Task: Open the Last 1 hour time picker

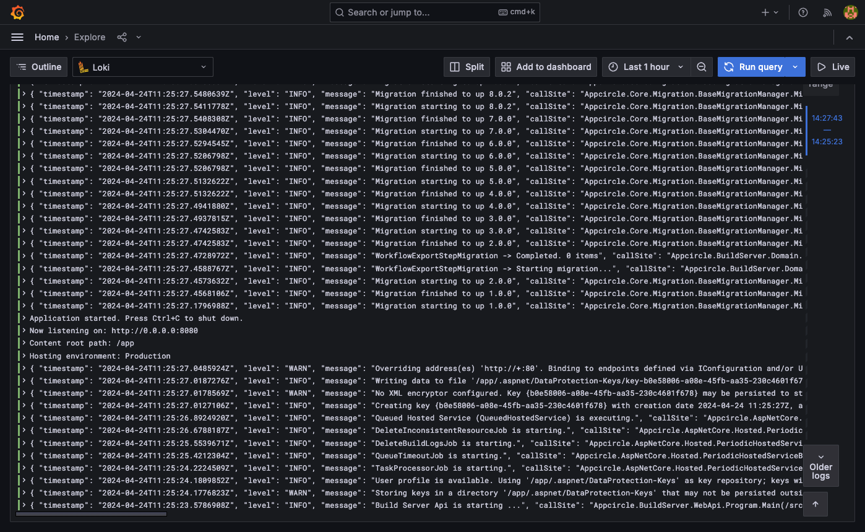Action: coord(646,67)
